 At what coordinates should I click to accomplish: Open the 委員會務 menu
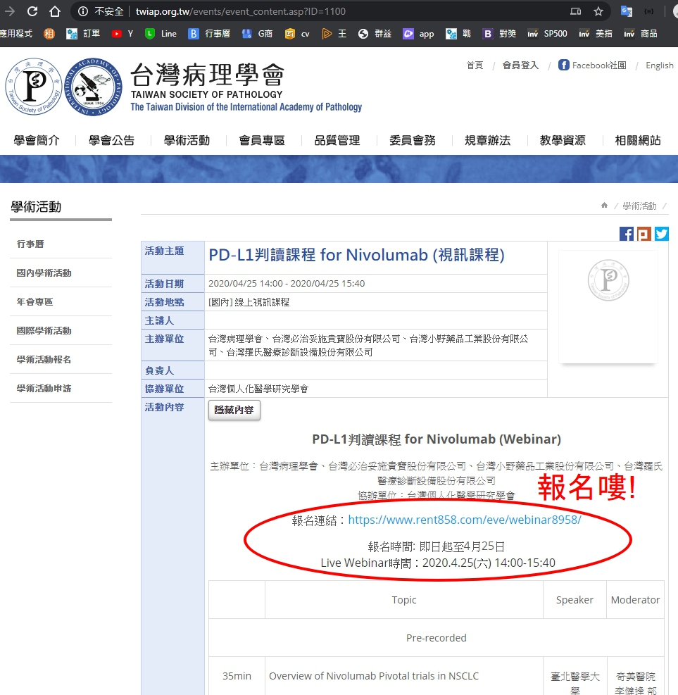pos(413,141)
